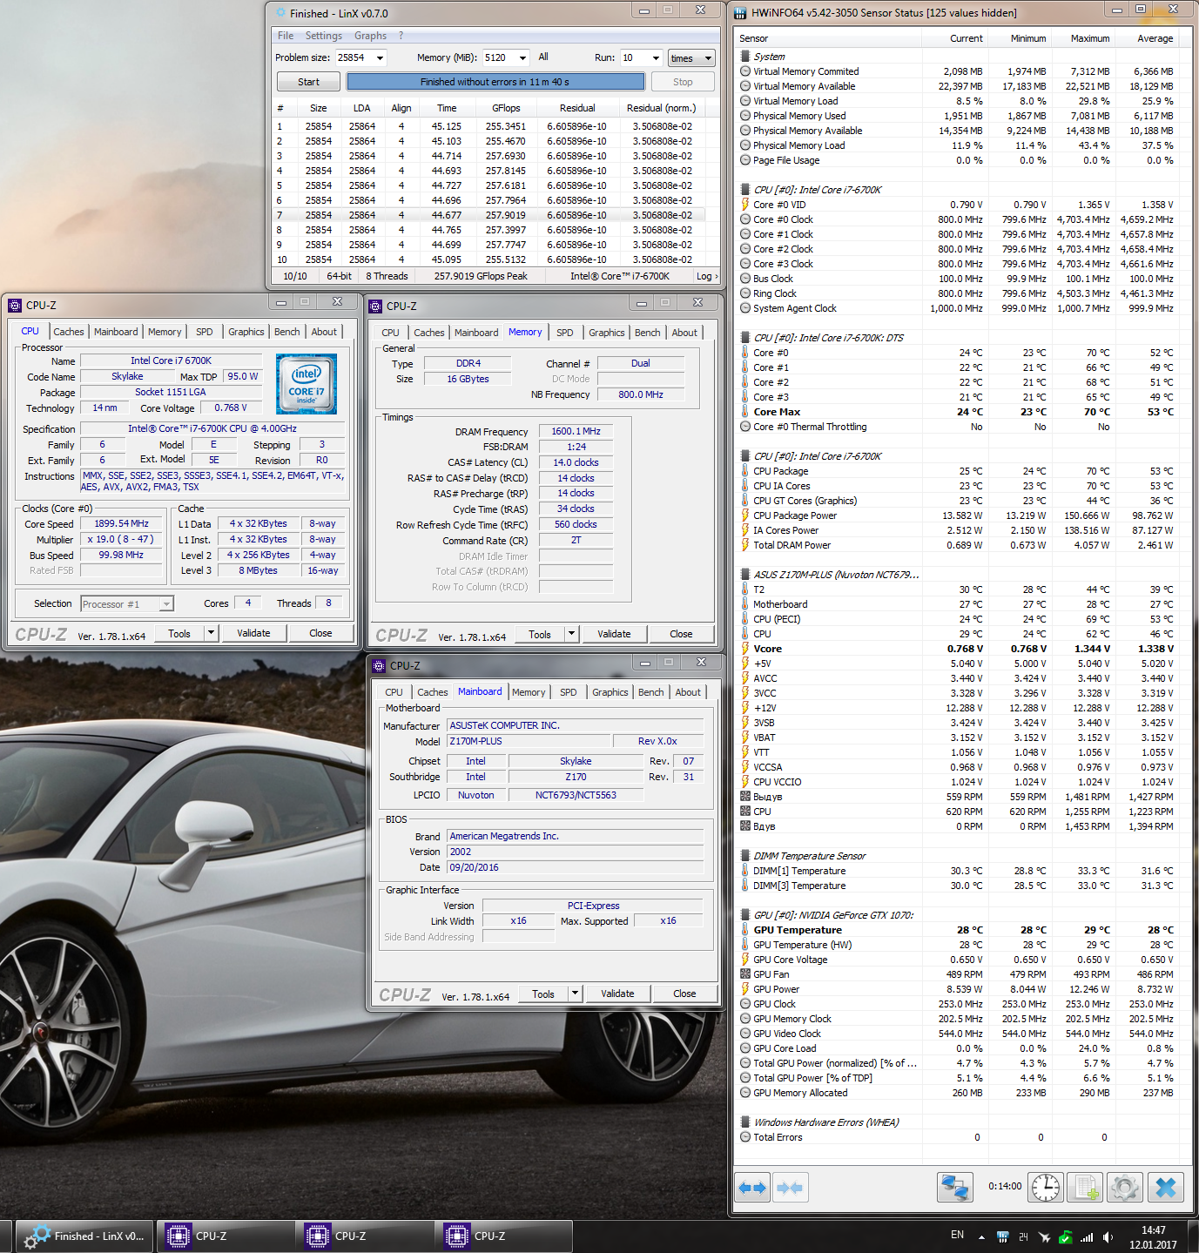This screenshot has width=1199, height=1253.
Task: Click the blue X icon in HWiNFO64 toolbar
Action: (x=1166, y=1188)
